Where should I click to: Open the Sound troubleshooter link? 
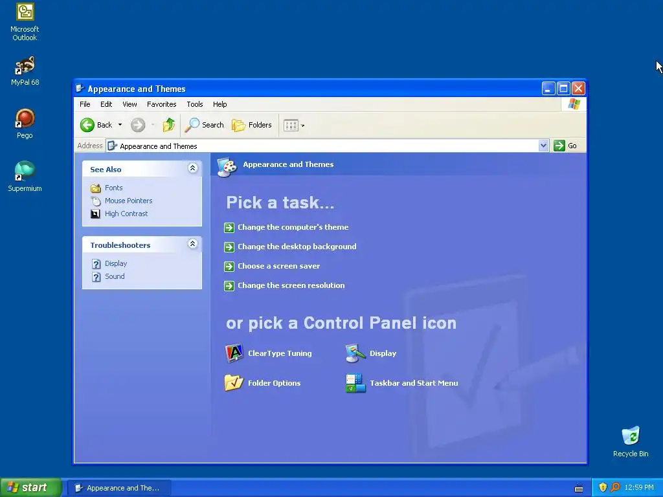tap(115, 276)
